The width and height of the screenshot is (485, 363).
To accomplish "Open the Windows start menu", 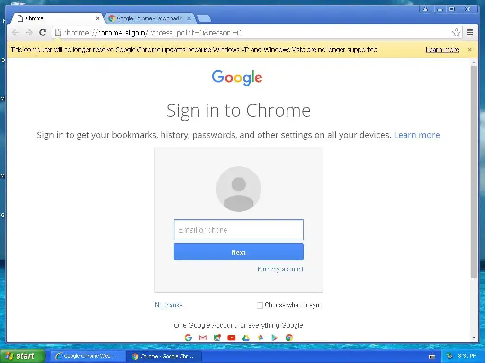I will (x=22, y=356).
